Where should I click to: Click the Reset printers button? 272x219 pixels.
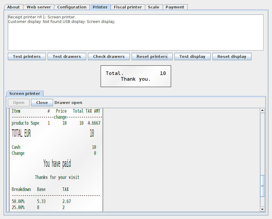pyautogui.click(x=152, y=57)
